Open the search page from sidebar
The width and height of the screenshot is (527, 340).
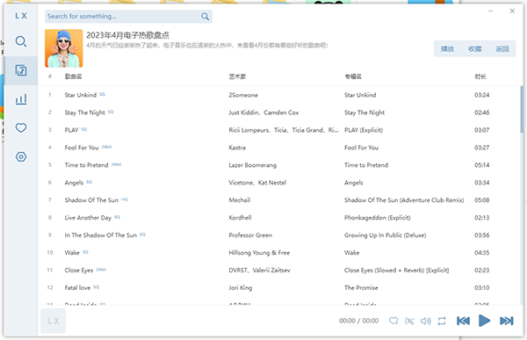pyautogui.click(x=21, y=41)
